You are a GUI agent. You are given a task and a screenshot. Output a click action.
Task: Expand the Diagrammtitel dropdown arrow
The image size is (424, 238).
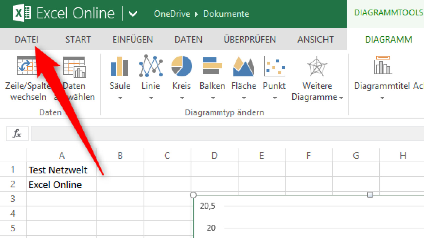coord(382,98)
